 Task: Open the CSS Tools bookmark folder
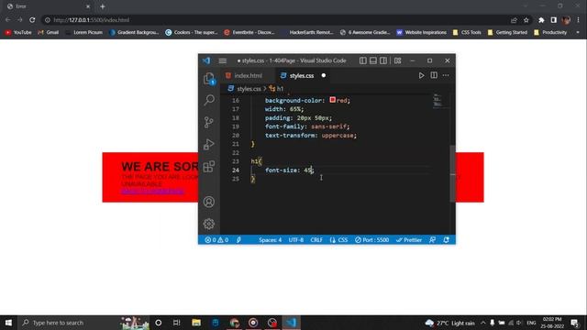click(x=467, y=33)
